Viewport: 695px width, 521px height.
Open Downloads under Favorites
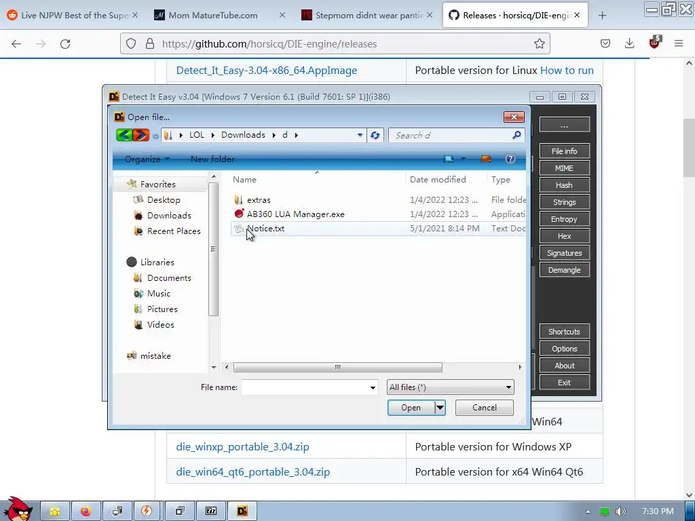point(169,215)
